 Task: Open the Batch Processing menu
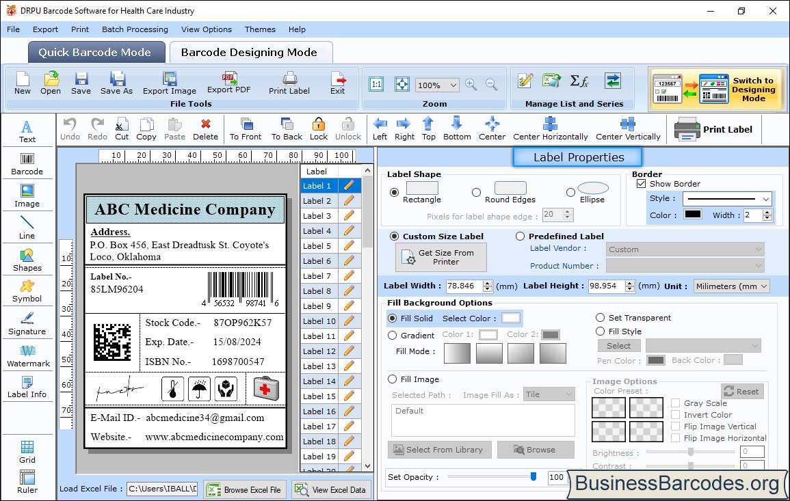(x=135, y=29)
